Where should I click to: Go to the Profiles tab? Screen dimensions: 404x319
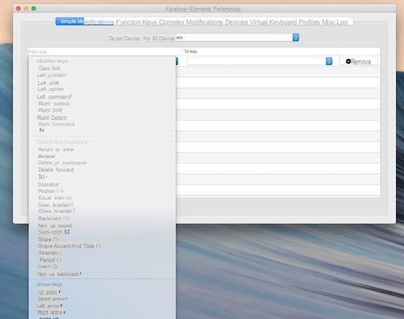pyautogui.click(x=309, y=22)
